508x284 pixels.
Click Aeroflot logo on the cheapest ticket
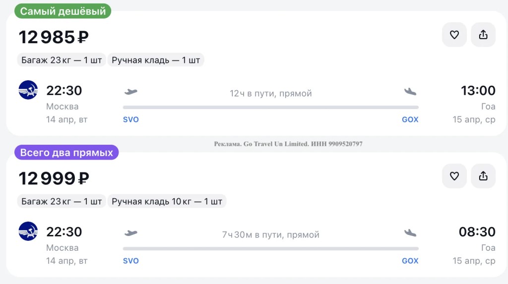pyautogui.click(x=28, y=90)
